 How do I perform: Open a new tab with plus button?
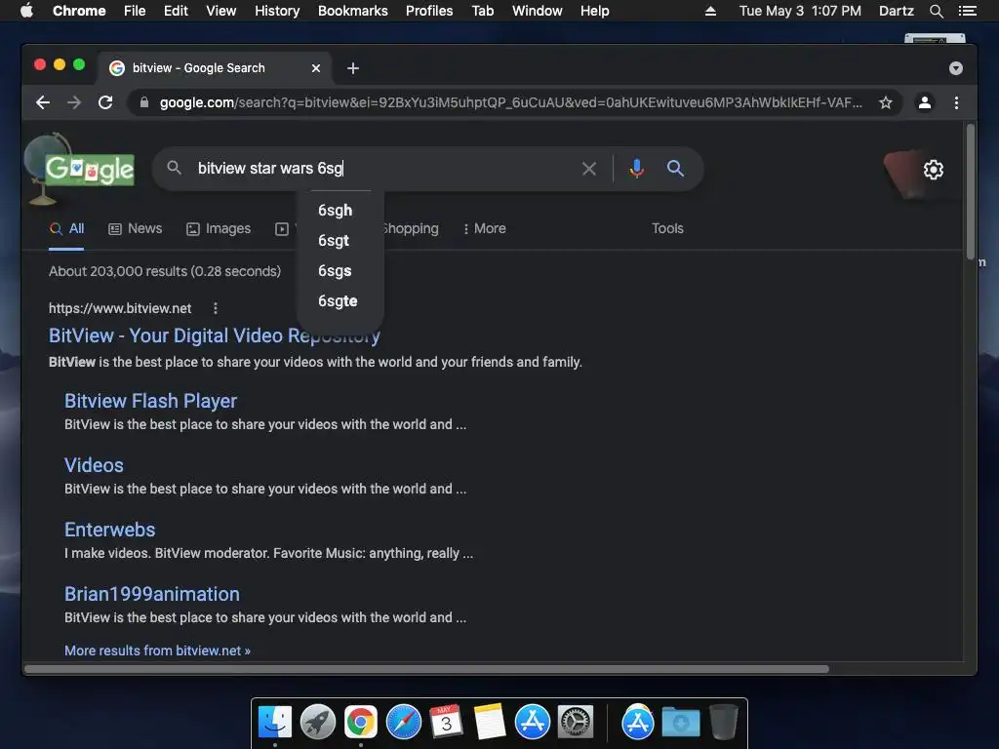(353, 68)
